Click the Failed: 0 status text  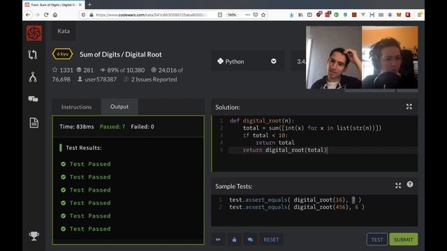click(142, 127)
